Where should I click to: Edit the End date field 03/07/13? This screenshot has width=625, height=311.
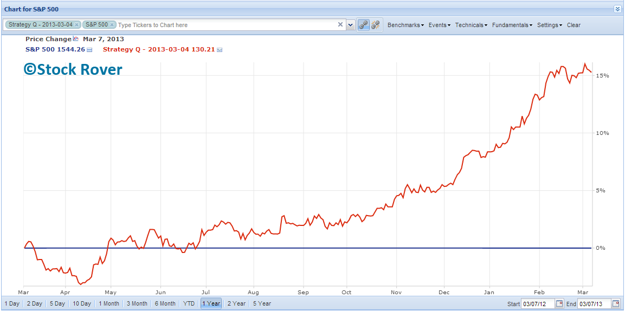pyautogui.click(x=594, y=304)
